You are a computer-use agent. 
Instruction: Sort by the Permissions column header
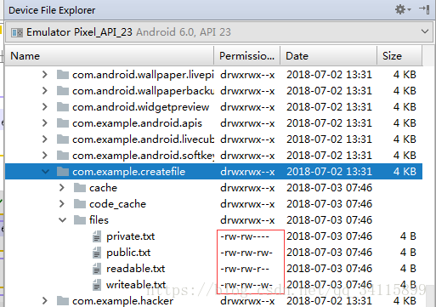(247, 56)
